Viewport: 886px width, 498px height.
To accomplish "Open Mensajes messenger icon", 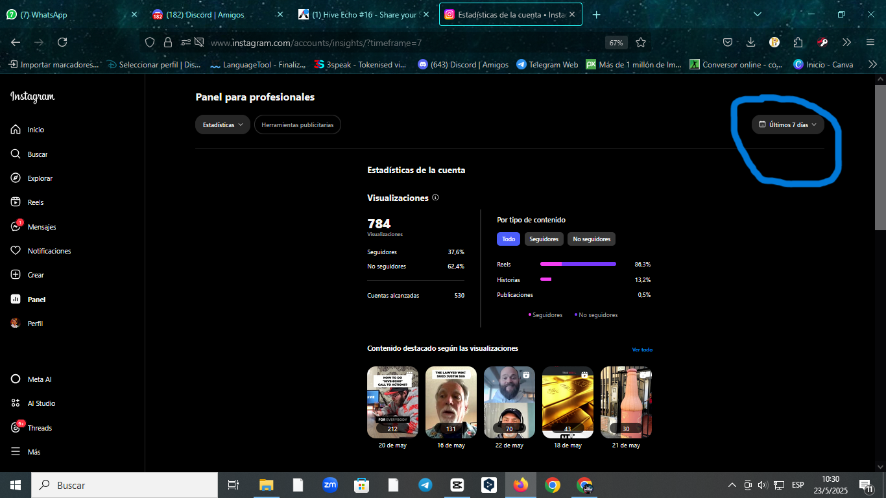I will tap(16, 227).
